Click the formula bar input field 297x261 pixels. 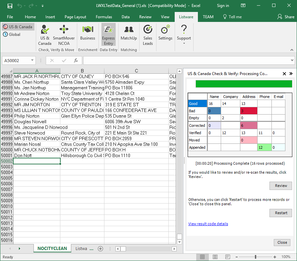(x=186, y=60)
